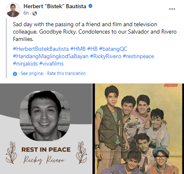Open the vintage group poster photo
Image resolution: width=184 pixels, height=174 pixels.
pyautogui.click(x=138, y=129)
